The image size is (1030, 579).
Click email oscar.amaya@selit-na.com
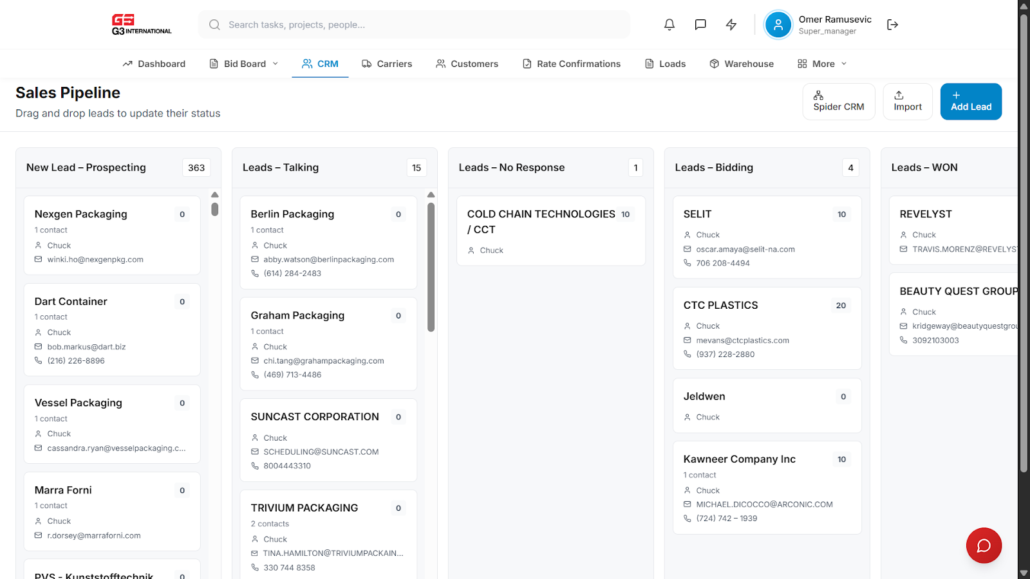[x=745, y=249]
